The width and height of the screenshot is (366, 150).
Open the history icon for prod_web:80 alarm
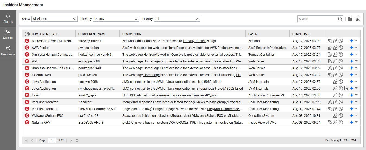point(341,75)
